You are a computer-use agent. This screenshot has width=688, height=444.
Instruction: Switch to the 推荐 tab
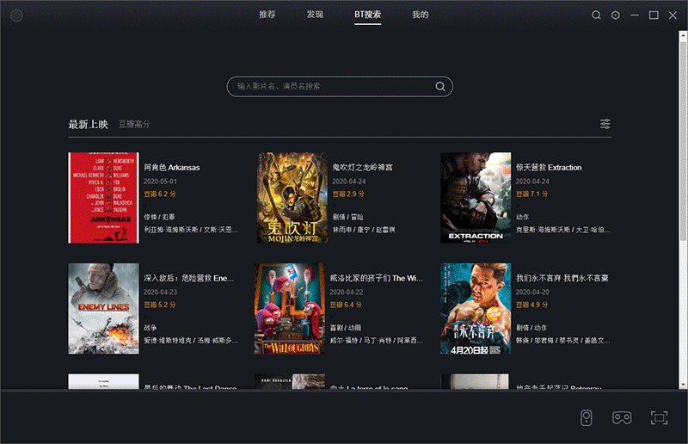point(267,15)
